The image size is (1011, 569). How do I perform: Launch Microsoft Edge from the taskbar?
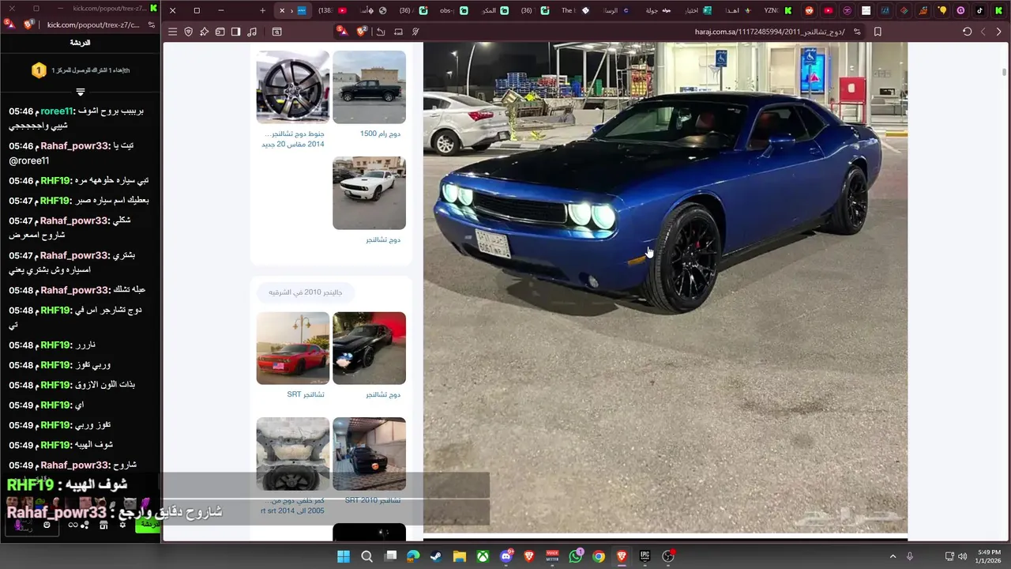[x=413, y=556]
